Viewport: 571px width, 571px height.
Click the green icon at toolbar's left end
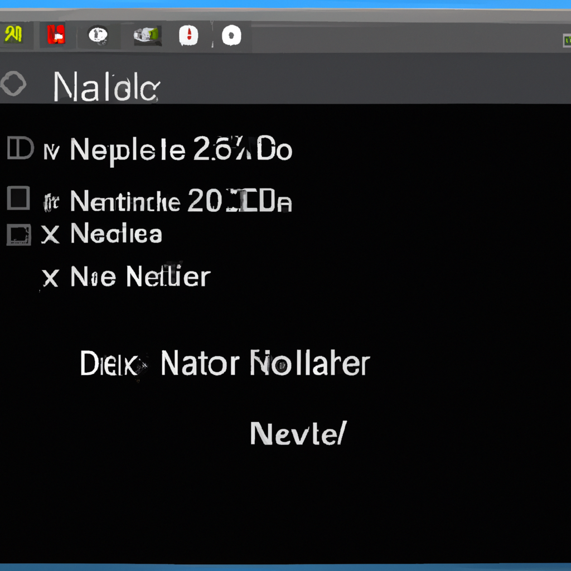13,35
